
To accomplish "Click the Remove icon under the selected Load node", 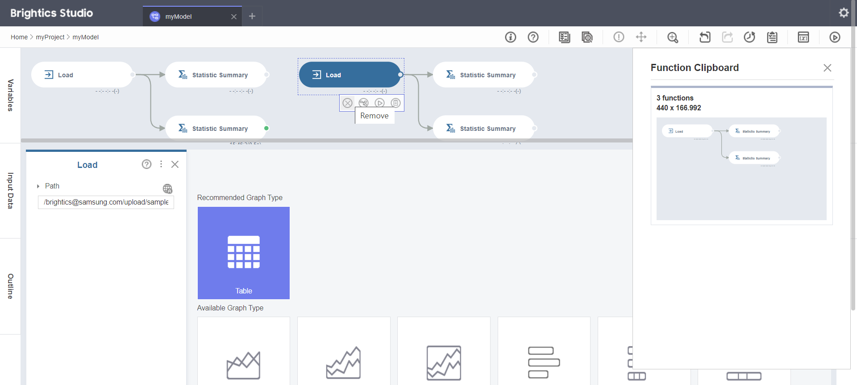I will tap(347, 103).
